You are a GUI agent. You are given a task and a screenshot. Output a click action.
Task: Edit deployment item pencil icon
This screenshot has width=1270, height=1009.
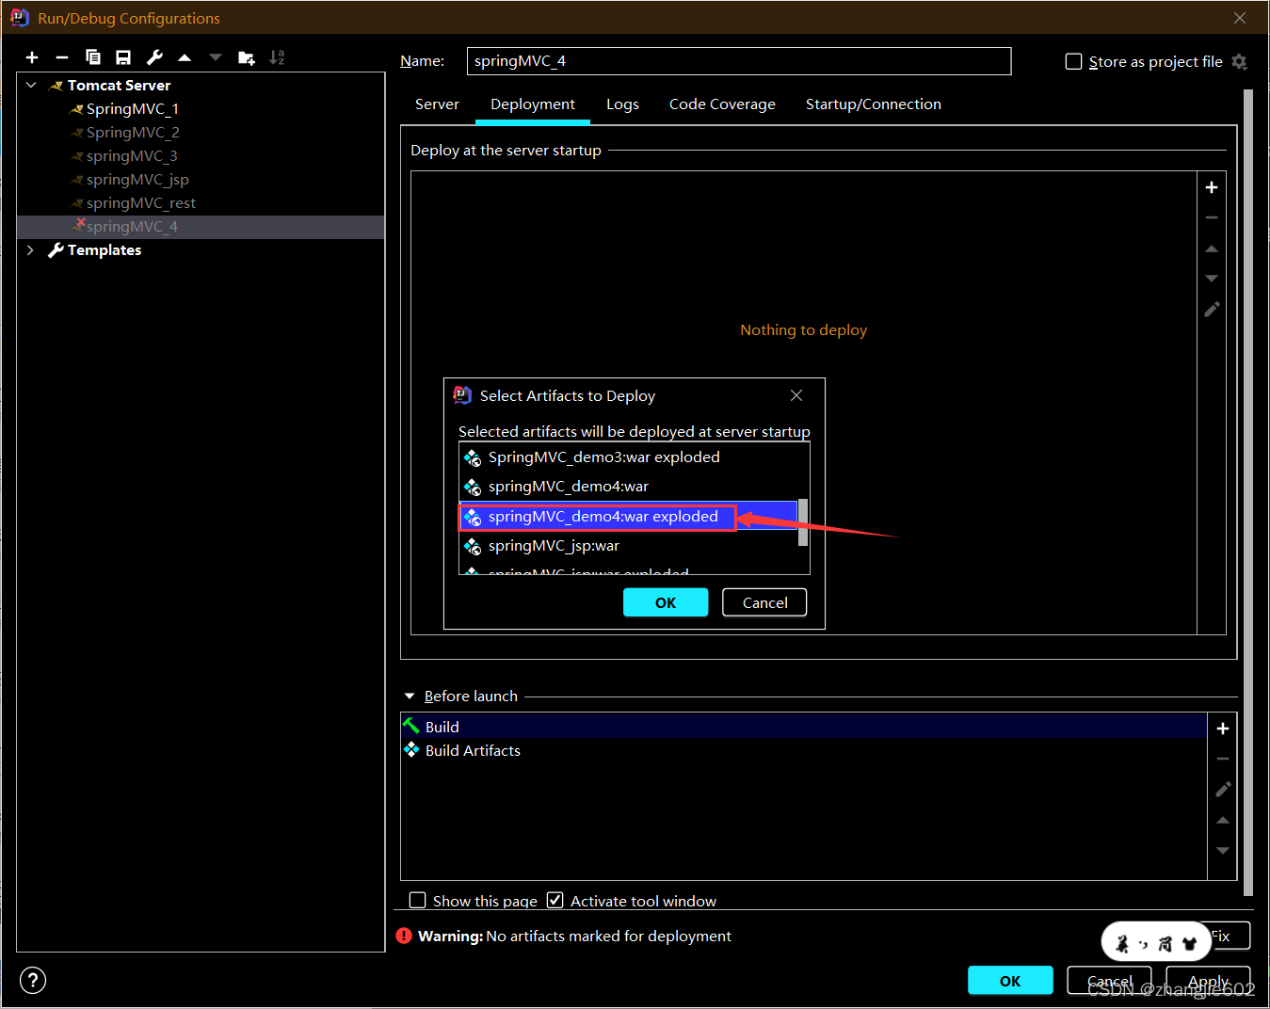pos(1212,309)
